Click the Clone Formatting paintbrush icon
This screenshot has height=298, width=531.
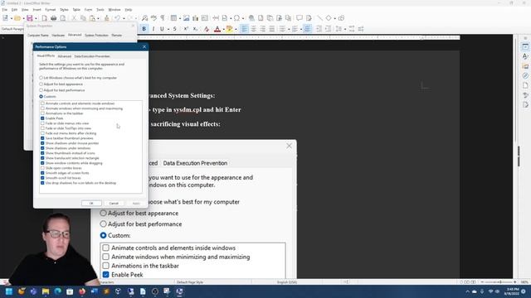point(107,18)
